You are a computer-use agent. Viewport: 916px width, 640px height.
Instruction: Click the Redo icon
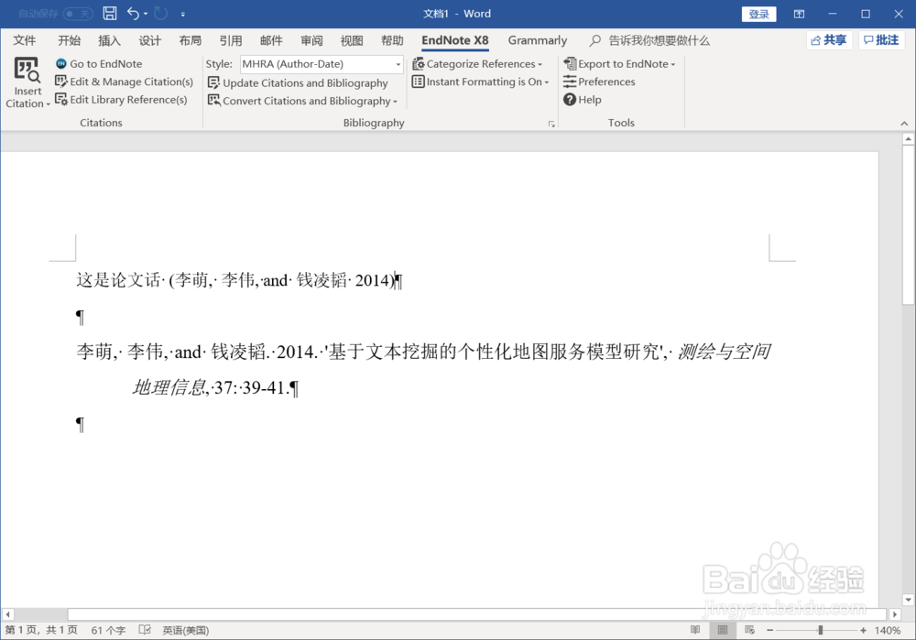coord(160,14)
